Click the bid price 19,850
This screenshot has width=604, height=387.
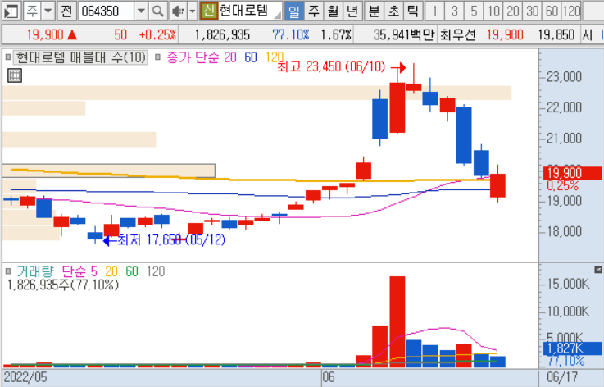[x=556, y=35]
